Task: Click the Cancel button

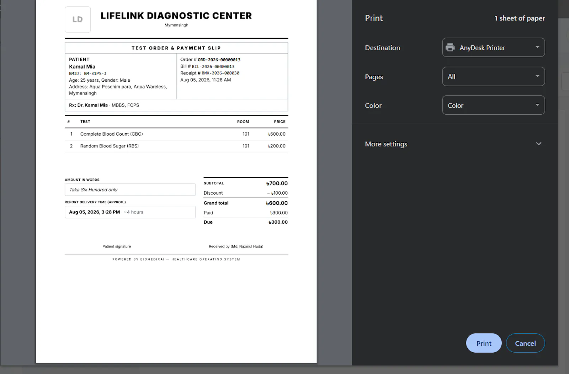Action: [x=525, y=343]
